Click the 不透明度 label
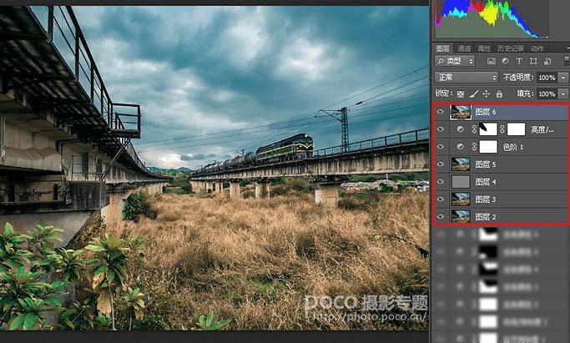This screenshot has height=343, width=570. [x=518, y=78]
